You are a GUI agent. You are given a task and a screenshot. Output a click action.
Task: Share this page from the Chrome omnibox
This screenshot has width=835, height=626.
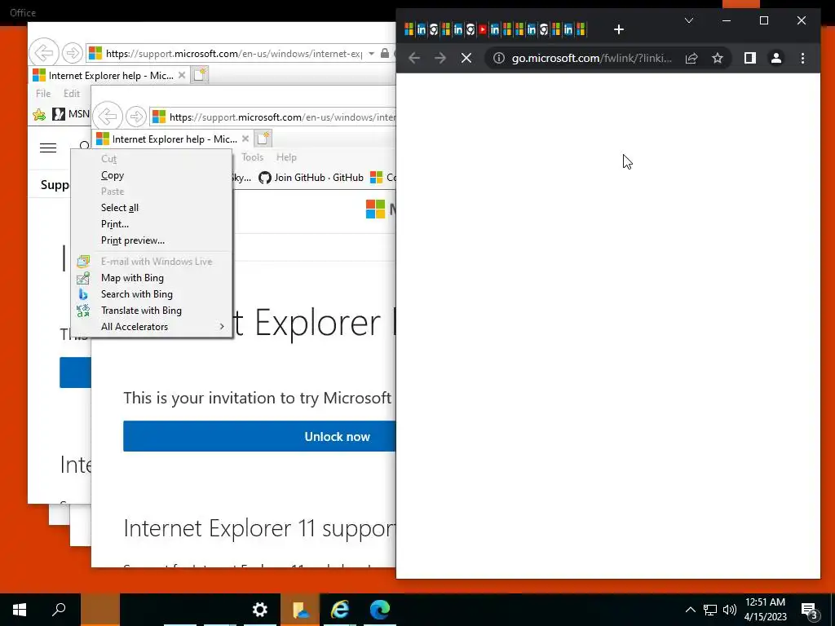pyautogui.click(x=691, y=58)
